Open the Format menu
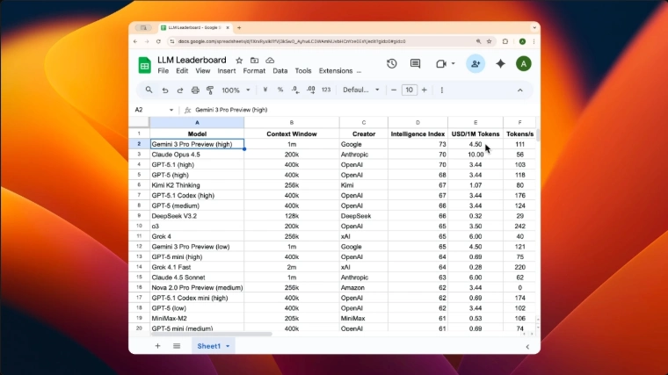Image resolution: width=668 pixels, height=375 pixels. click(254, 71)
